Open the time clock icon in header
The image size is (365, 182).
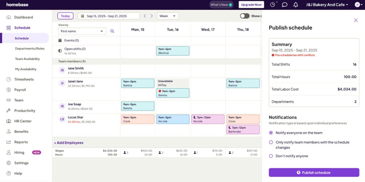(273, 4)
